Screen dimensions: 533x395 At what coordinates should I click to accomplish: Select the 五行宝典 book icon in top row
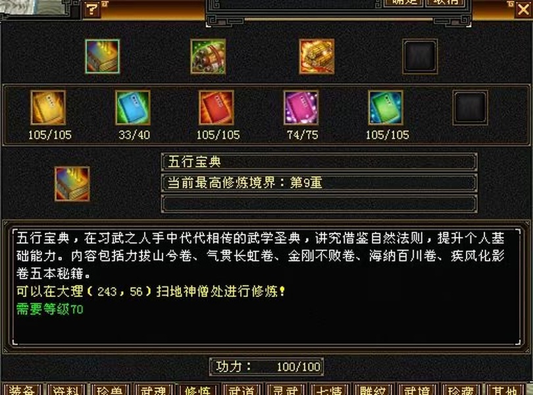102,56
